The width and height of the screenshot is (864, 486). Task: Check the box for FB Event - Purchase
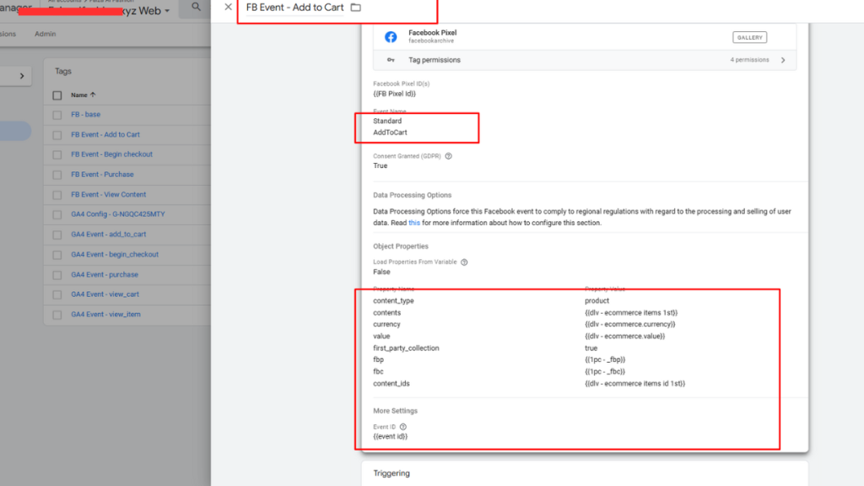[57, 175]
